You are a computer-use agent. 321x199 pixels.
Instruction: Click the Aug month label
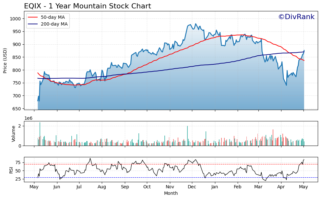102,187
